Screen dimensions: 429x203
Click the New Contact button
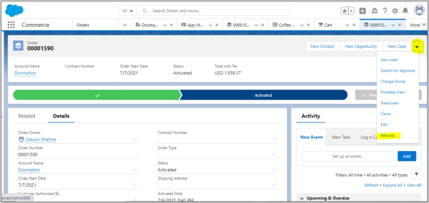click(x=322, y=46)
